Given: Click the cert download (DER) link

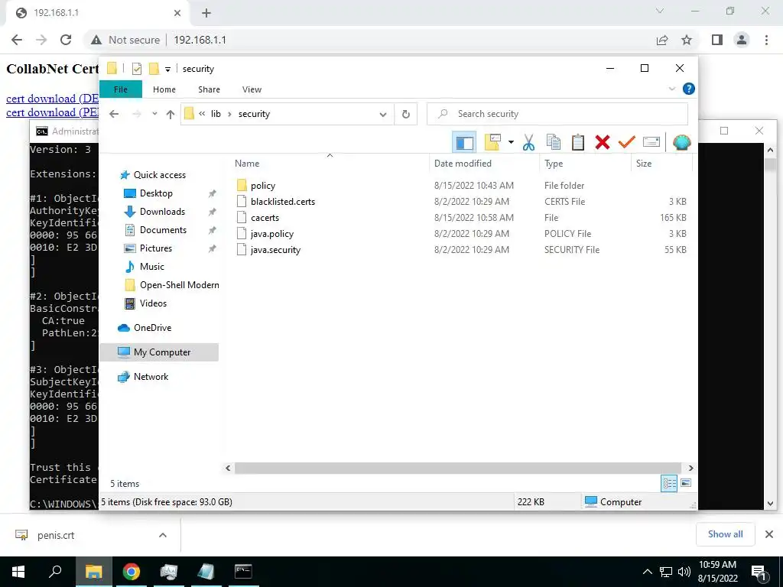Looking at the screenshot, I should pos(52,99).
